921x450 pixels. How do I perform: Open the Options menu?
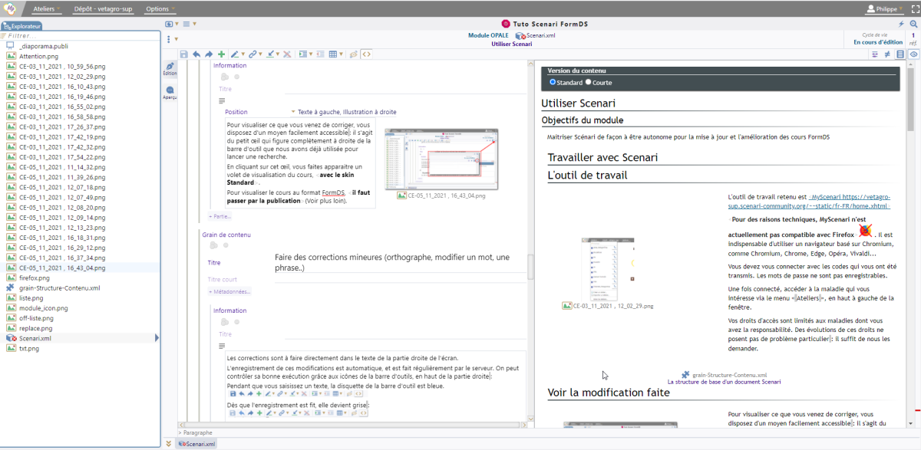tap(160, 8)
